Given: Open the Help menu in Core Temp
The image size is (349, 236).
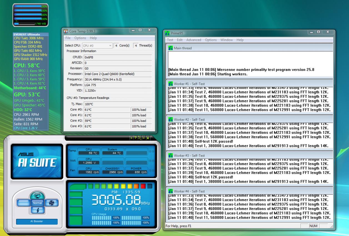Looking at the screenshot, I should (x=93, y=38).
